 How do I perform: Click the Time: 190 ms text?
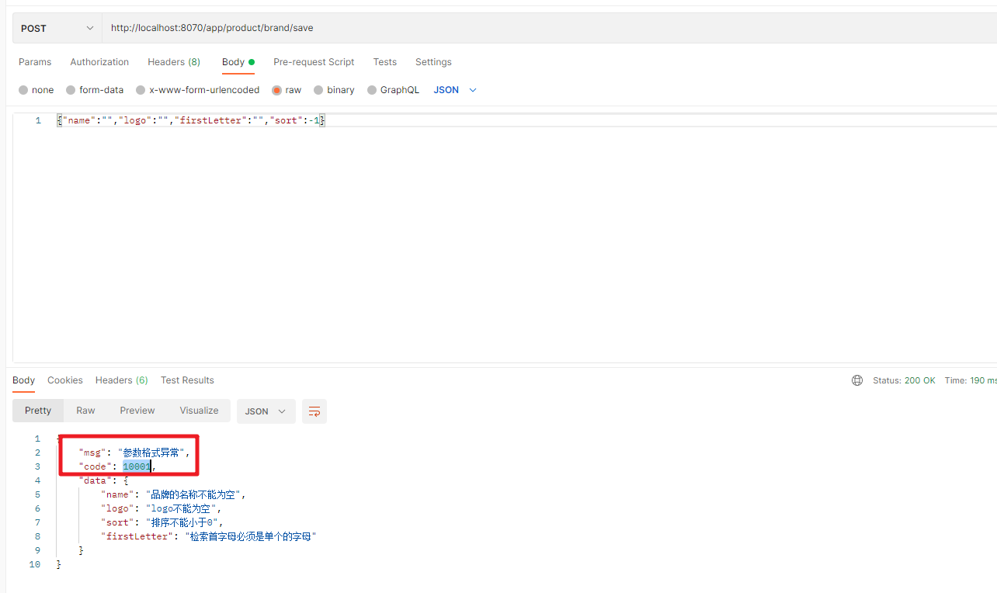coord(971,380)
